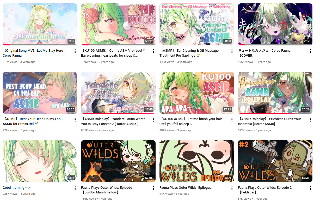
Task: Open the Yandere Fauna ASMR Roleplay thumbnail
Action: point(118,93)
